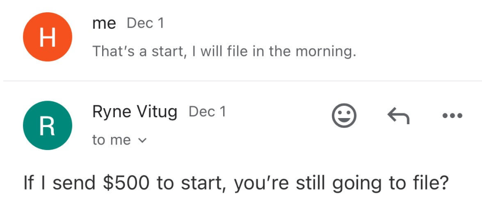482x207 pixels.
Task: Click the "me" sender name
Action: 104,24
